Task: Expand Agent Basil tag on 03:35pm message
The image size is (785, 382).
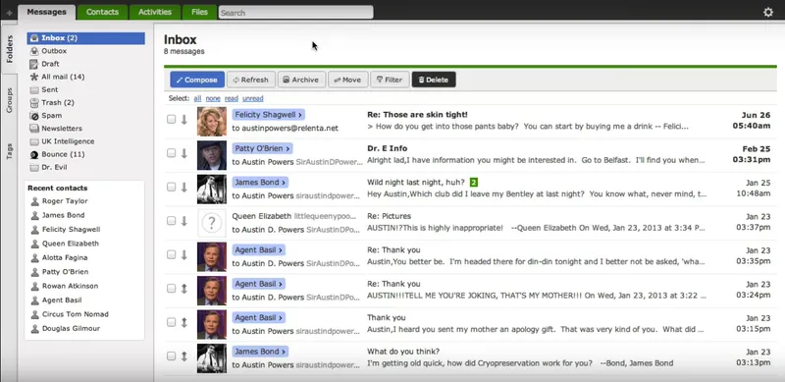Action: 259,250
